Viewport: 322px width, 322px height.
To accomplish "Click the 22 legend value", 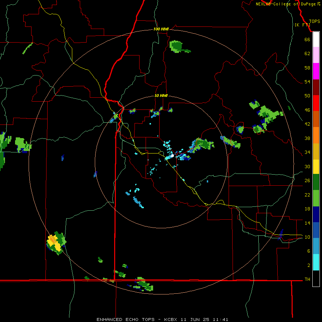I will [307, 195].
